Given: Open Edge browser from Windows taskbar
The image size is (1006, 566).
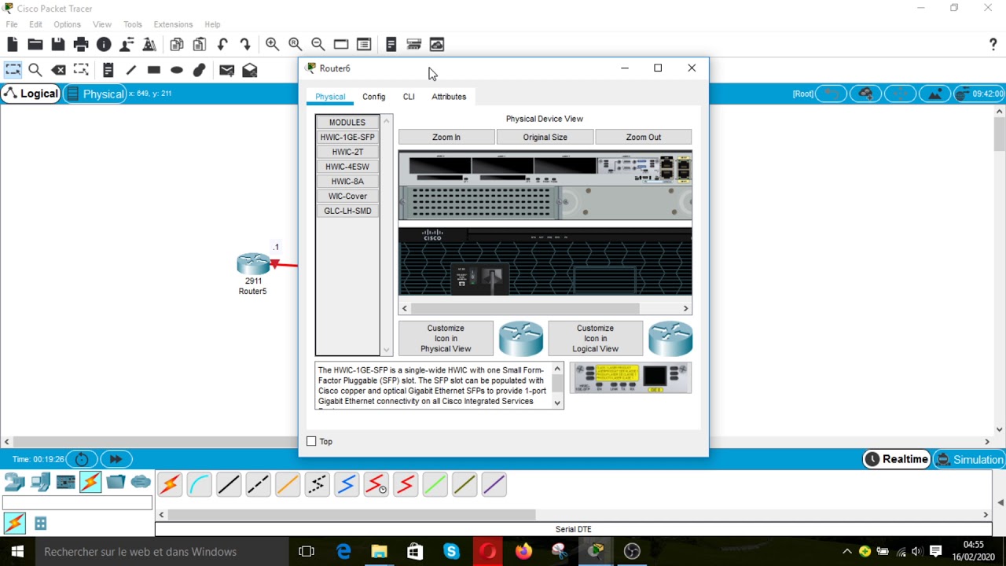Looking at the screenshot, I should tap(344, 552).
